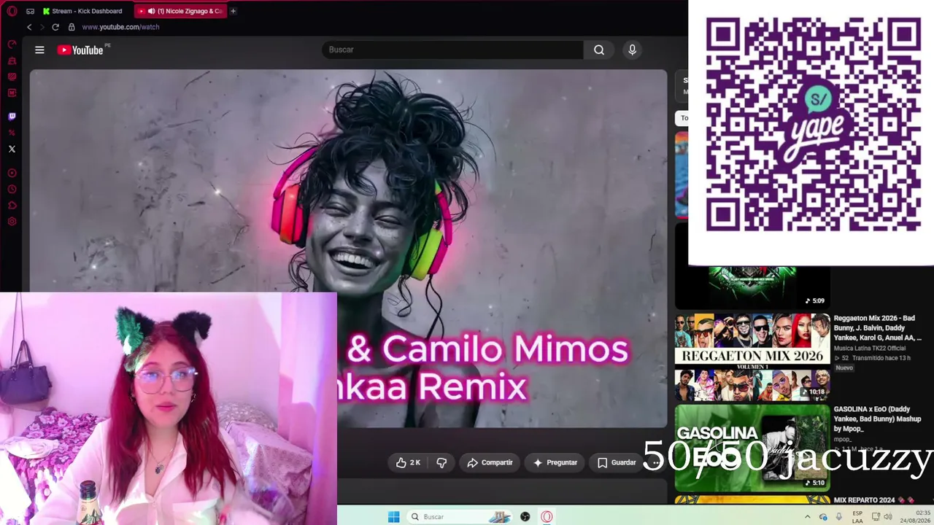
Task: Share the video with Compartir
Action: point(489,462)
